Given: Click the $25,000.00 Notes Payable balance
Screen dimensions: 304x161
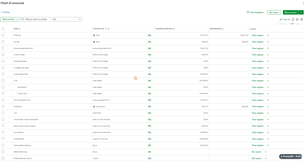Looking at the screenshot, I should 204,139.
